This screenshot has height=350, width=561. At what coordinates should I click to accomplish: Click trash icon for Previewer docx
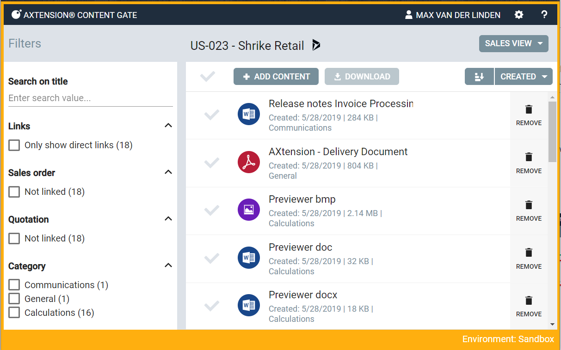point(529,301)
